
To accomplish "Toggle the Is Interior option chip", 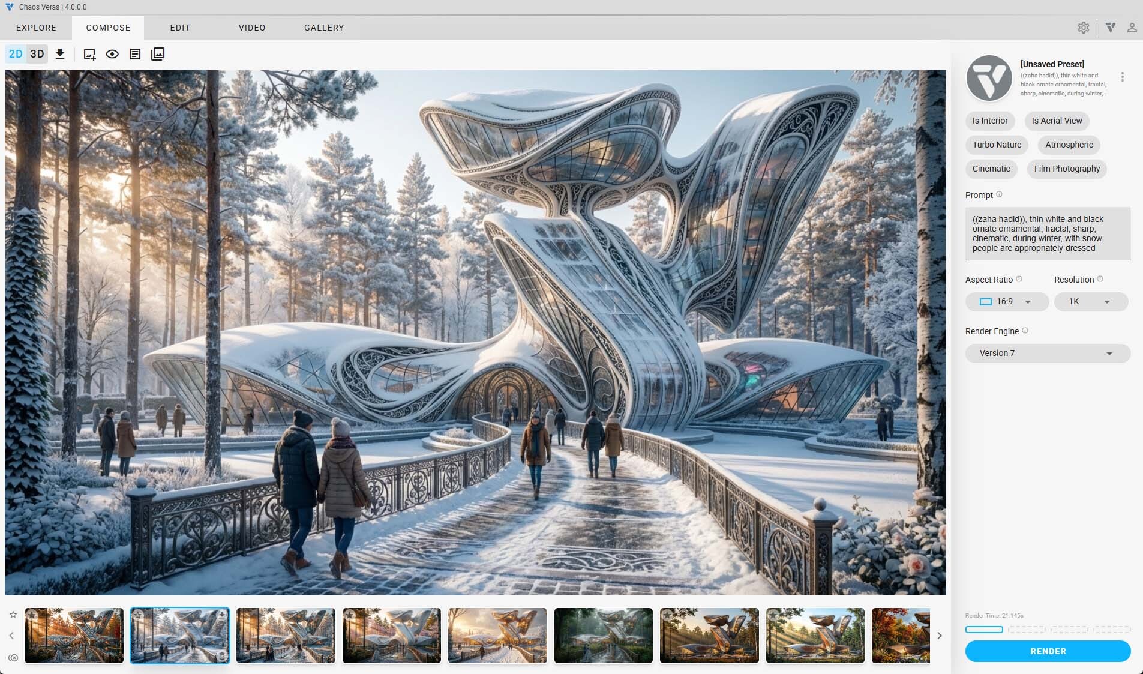I will point(990,121).
